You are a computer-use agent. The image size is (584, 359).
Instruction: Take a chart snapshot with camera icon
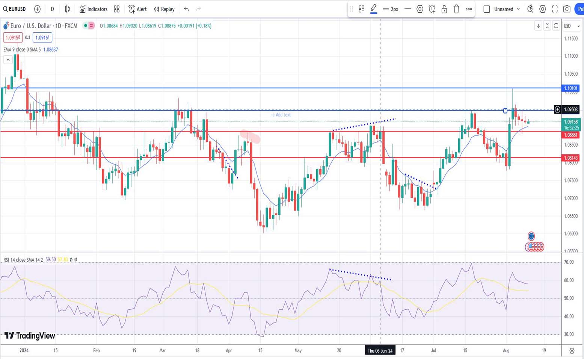coord(567,9)
